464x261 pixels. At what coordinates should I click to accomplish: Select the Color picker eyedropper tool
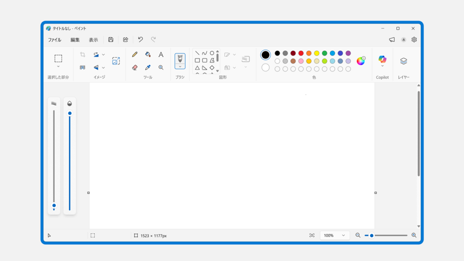pos(148,68)
